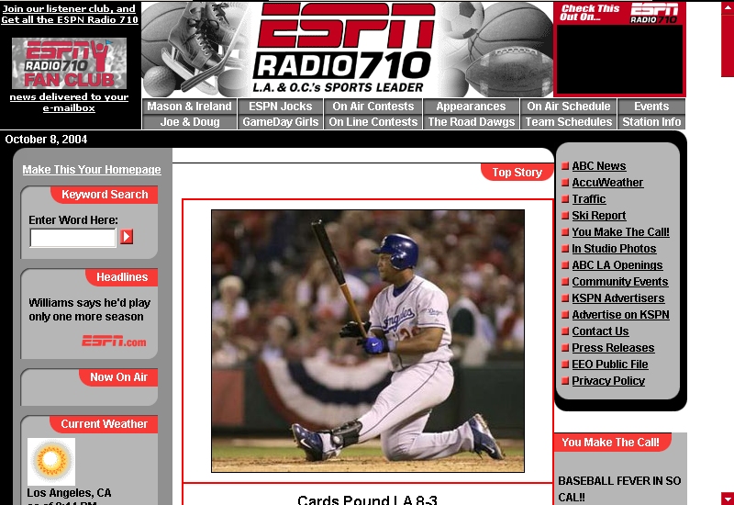Click into the keyword search text field
This screenshot has height=505, width=734.
(72, 238)
